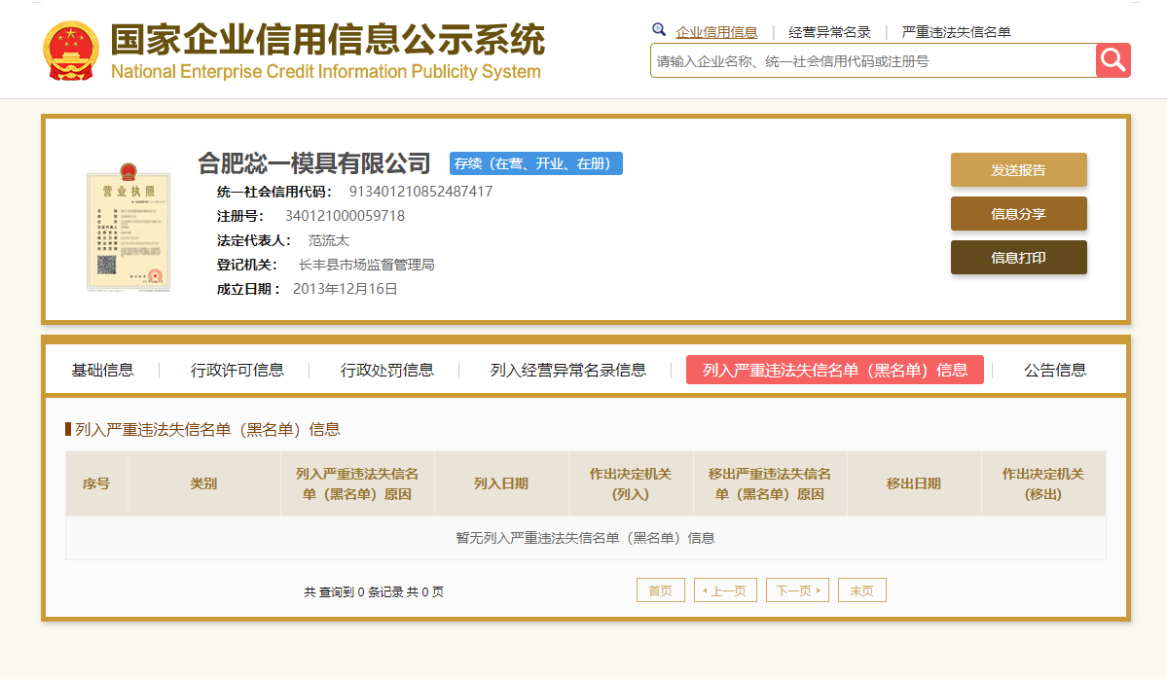Open the business license thumbnail image
This screenshot has height=679, width=1167.
(x=128, y=227)
